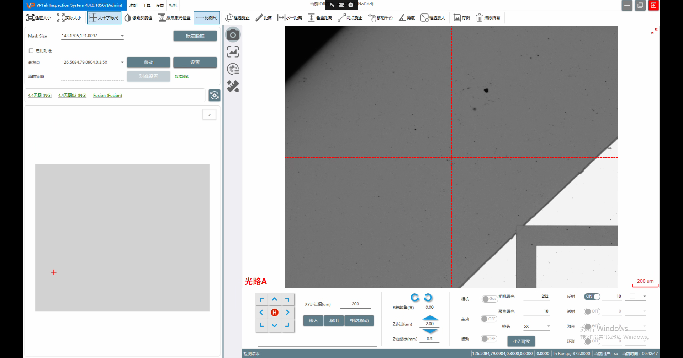
Task: Toggle the camera Gray switch
Action: tap(489, 299)
